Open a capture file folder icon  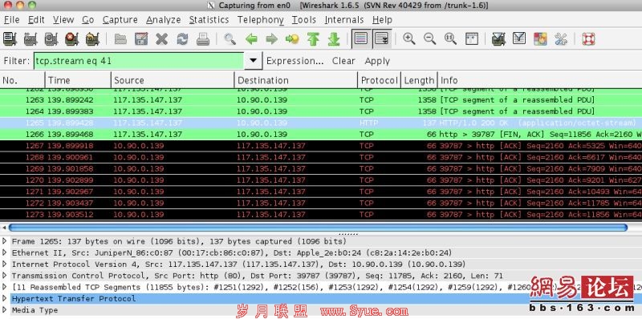point(120,39)
